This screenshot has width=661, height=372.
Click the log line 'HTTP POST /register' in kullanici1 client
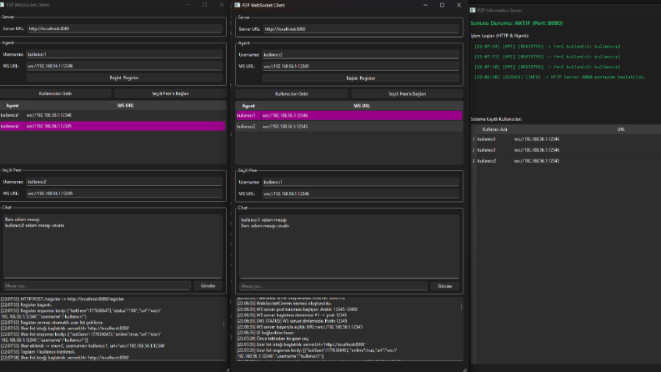click(63, 299)
